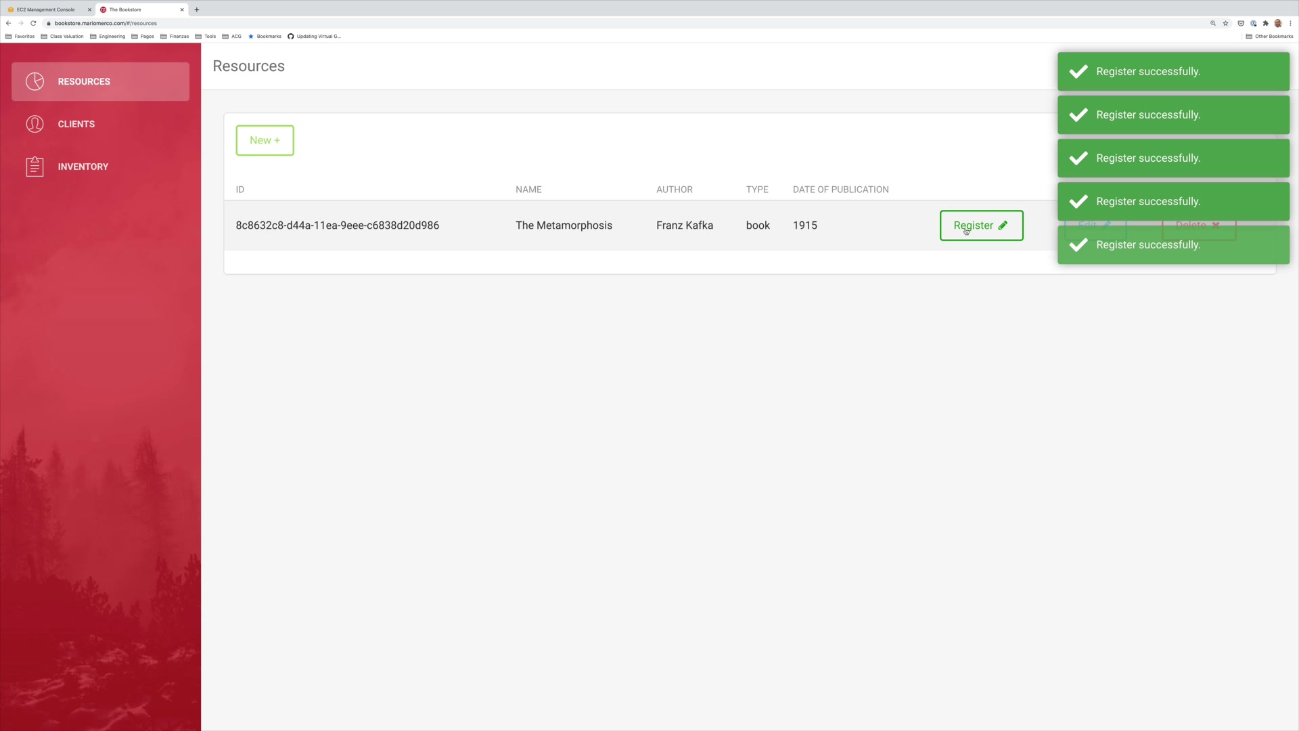Open the Pocket extension icon
This screenshot has height=731, width=1299.
pyautogui.click(x=1241, y=23)
